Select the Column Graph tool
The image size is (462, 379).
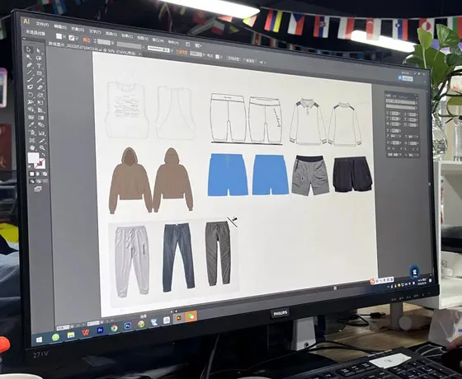(41, 133)
